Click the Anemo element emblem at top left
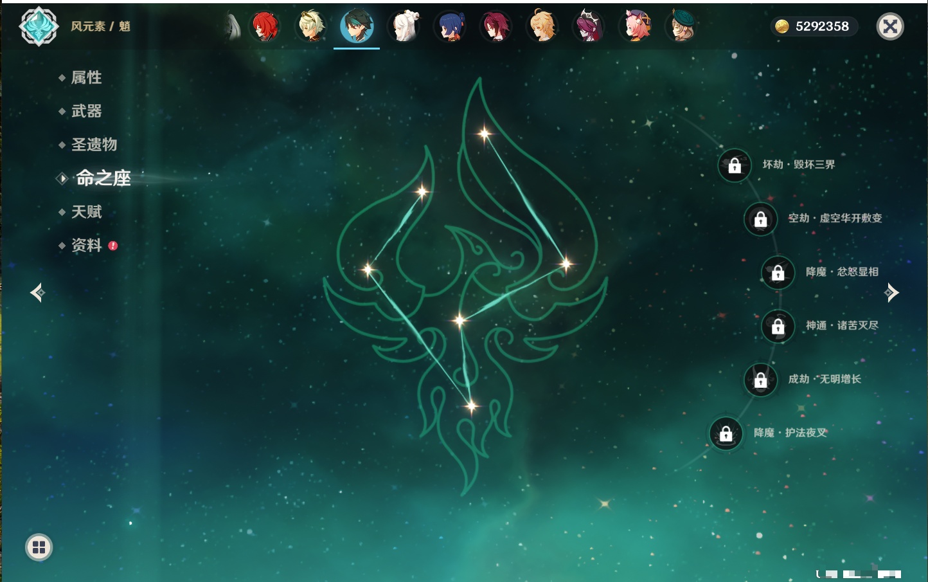 click(39, 26)
